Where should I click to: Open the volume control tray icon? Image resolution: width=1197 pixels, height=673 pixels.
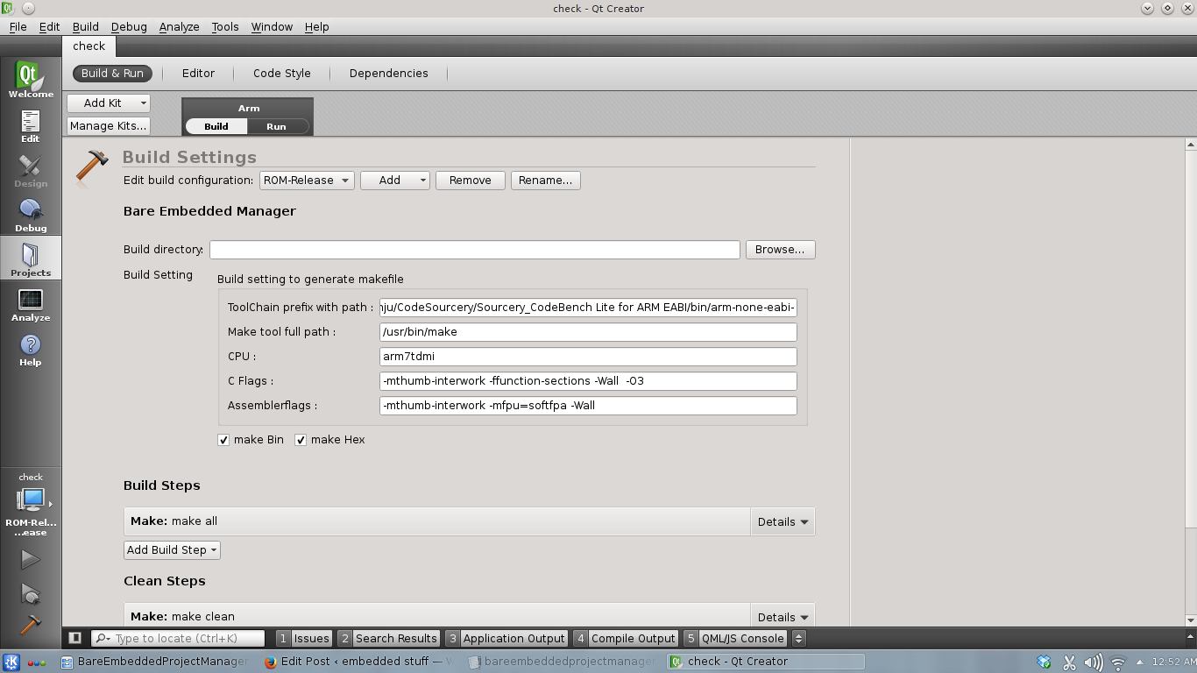[x=1094, y=662]
